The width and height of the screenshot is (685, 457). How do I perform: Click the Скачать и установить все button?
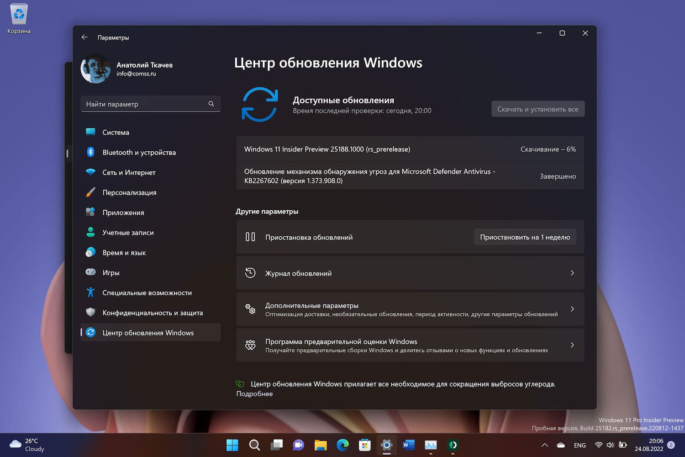tap(537, 109)
